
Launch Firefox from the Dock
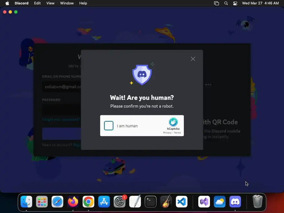[x=73, y=202]
